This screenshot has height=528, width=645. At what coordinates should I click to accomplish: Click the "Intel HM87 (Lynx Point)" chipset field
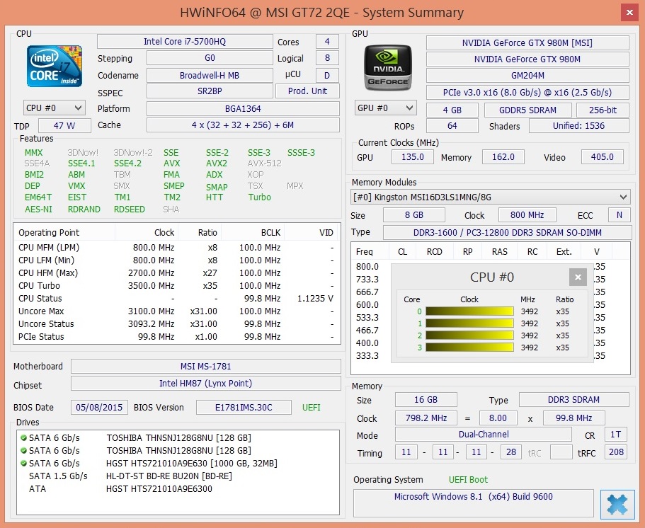pos(205,384)
